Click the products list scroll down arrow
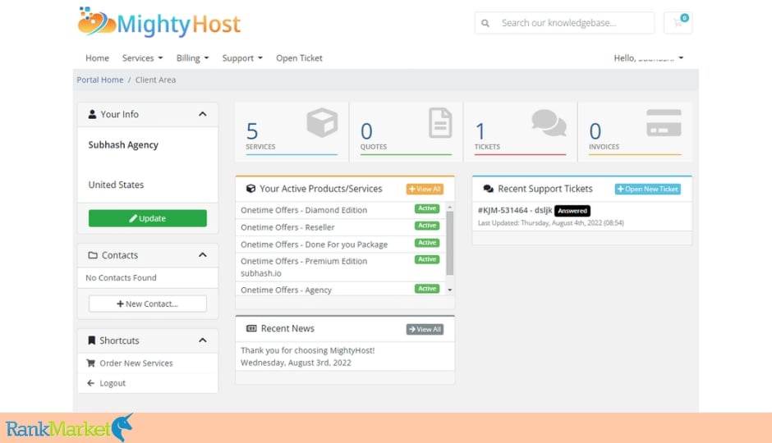Screen dimensions: 772x443 [449, 290]
